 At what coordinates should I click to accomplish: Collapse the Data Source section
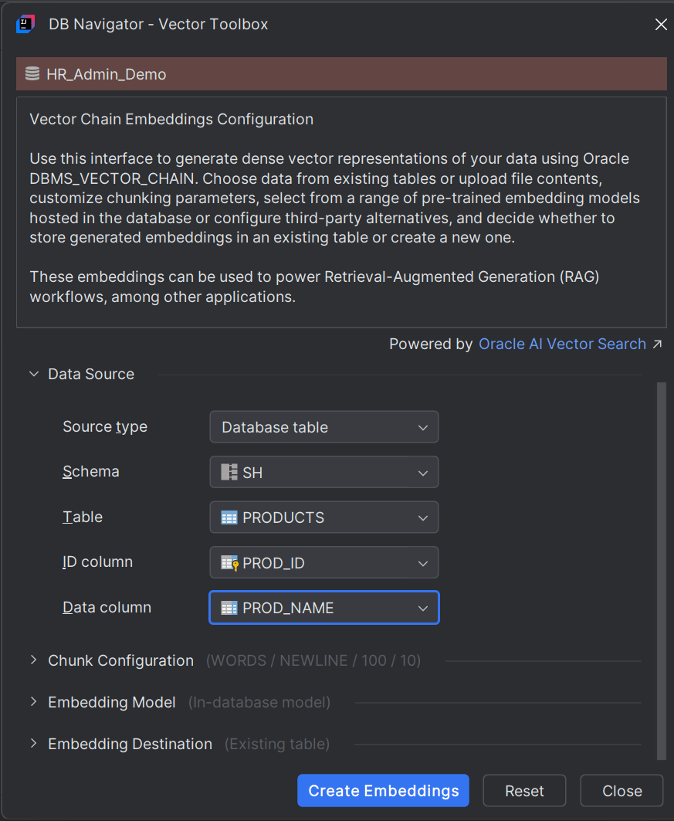(x=34, y=374)
